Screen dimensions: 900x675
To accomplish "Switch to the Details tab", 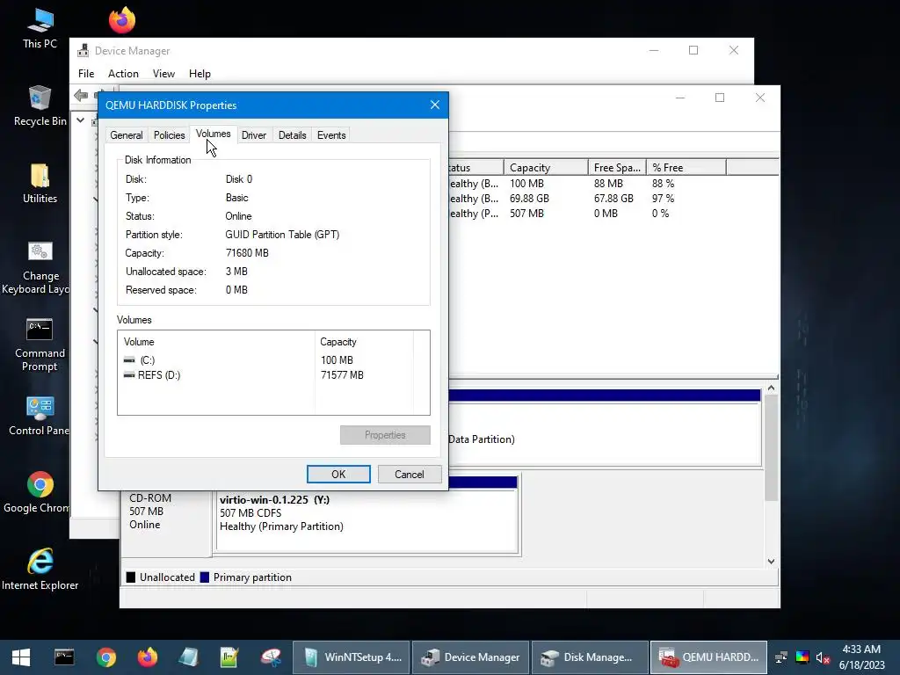I will [292, 135].
